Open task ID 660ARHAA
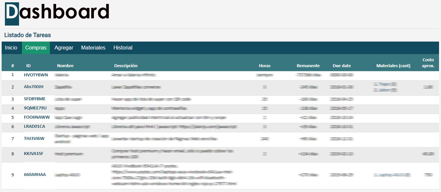441x192 pixels. click(x=35, y=175)
